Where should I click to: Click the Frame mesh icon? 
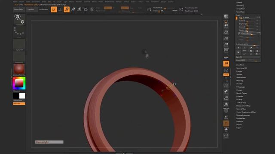coord(226,86)
